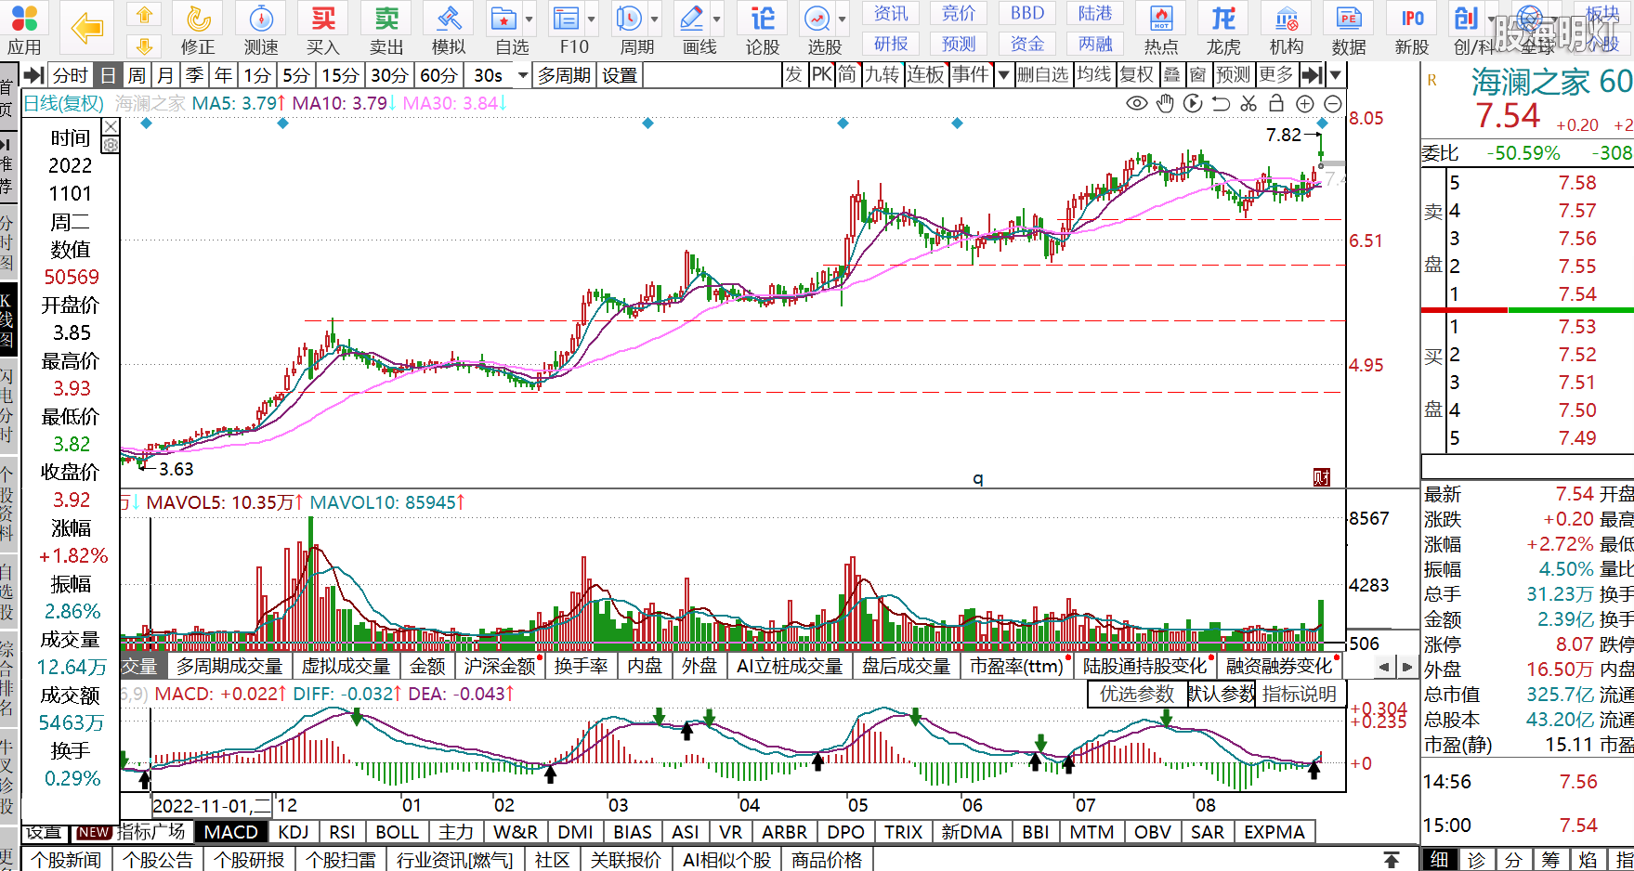This screenshot has height=871, width=1634.
Task: Select the KDJ indicator tab
Action: (x=294, y=832)
